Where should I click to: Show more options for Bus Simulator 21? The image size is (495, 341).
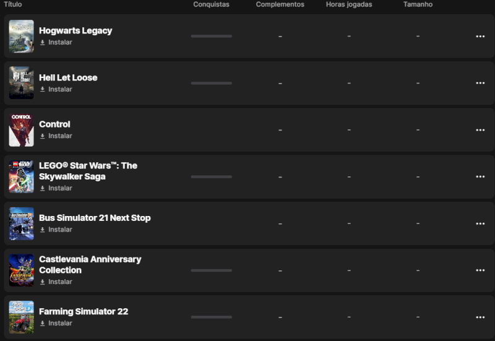[480, 223]
